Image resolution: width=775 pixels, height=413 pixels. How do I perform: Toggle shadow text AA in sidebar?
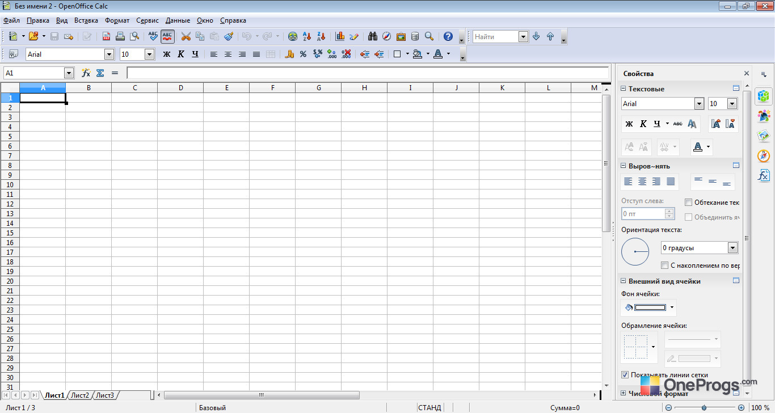pyautogui.click(x=692, y=124)
